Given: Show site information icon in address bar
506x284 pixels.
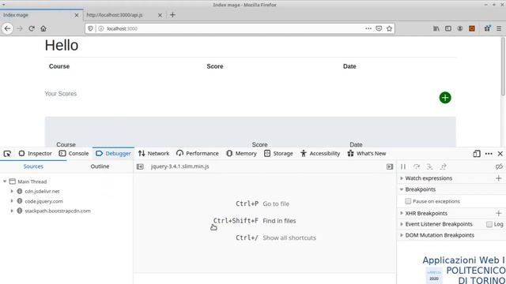Looking at the screenshot, I should click(100, 28).
